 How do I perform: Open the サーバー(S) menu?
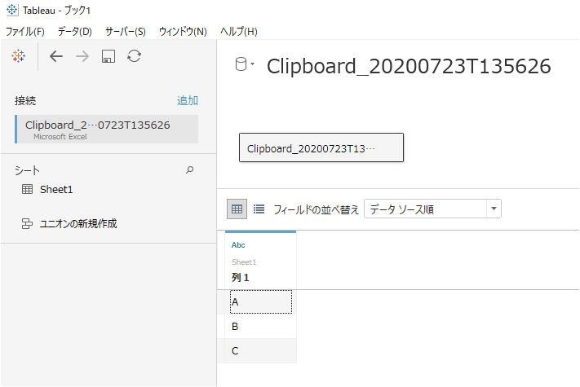click(126, 32)
